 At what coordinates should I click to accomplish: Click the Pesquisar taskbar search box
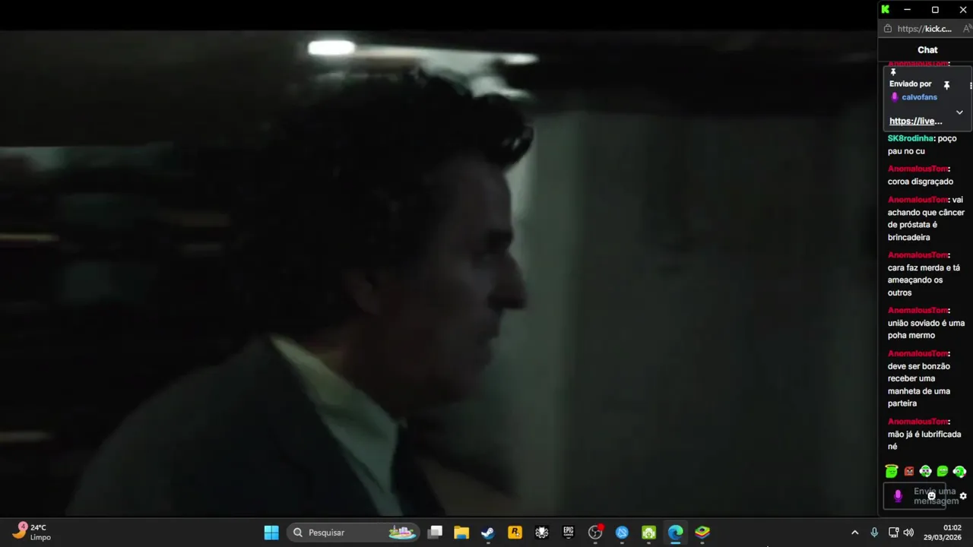pos(353,533)
